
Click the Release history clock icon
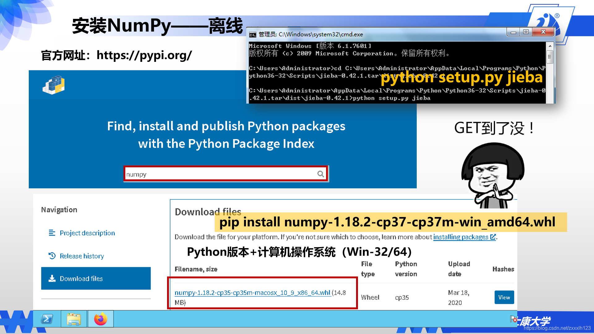(52, 256)
